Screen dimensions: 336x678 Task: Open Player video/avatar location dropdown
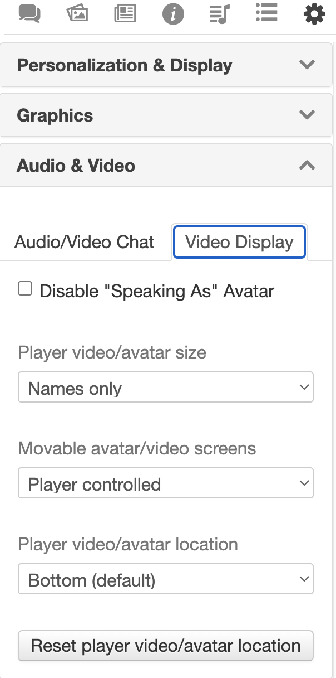coord(166,579)
